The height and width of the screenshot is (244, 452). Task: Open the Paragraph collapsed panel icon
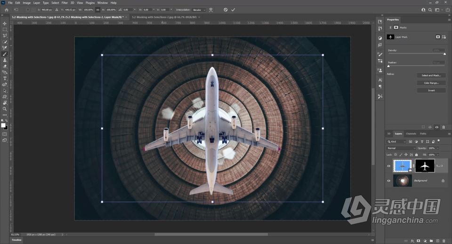pyautogui.click(x=380, y=87)
